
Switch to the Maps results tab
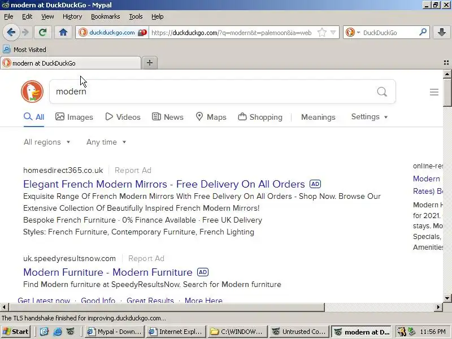[x=211, y=117]
